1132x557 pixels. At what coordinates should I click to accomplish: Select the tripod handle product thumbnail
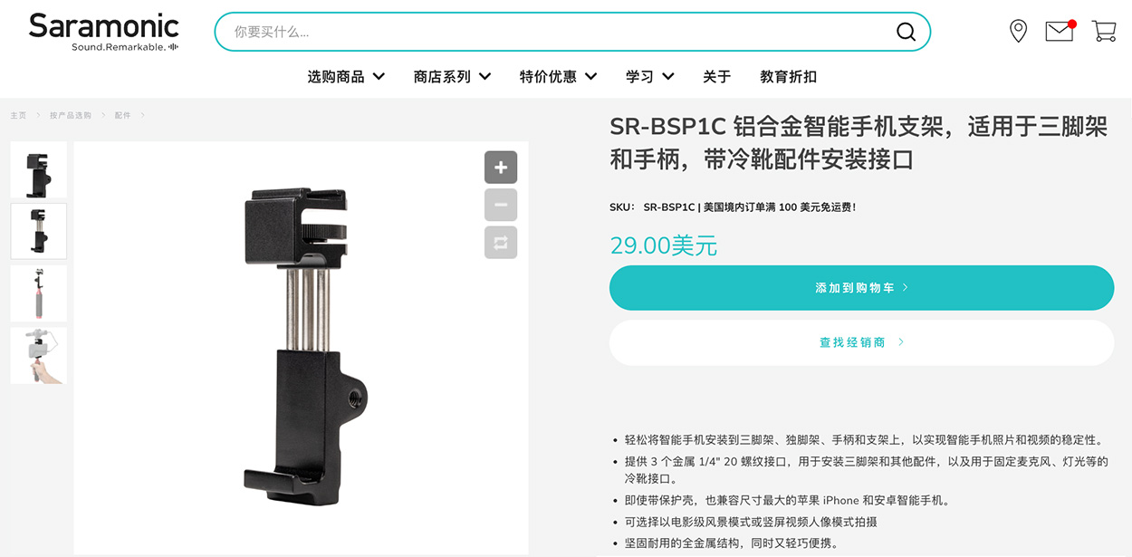[39, 293]
